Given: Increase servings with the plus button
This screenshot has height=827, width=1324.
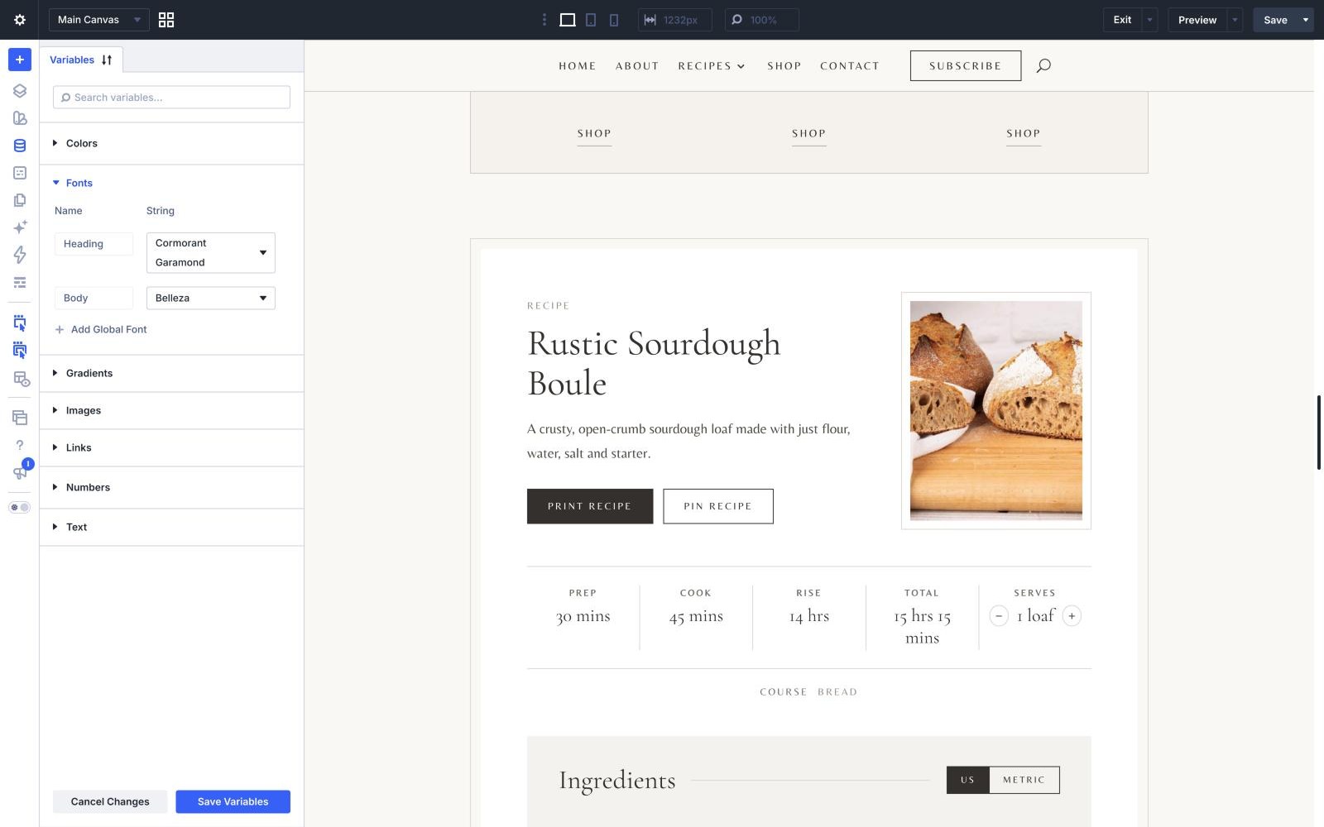Looking at the screenshot, I should coord(1072,616).
